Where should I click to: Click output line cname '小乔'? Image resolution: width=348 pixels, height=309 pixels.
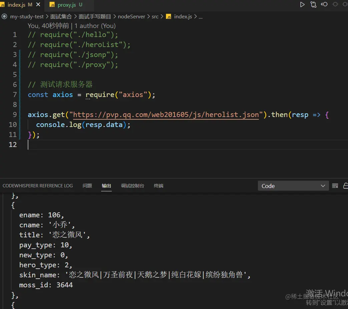coord(47,225)
